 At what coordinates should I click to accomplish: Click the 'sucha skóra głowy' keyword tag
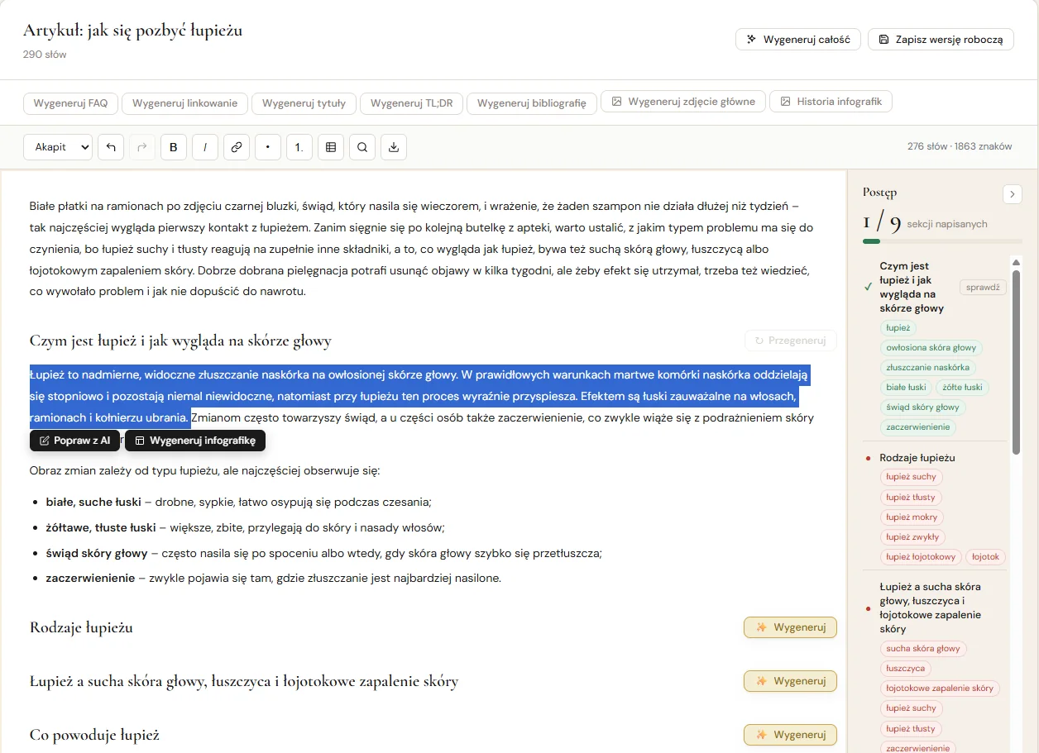tap(923, 649)
